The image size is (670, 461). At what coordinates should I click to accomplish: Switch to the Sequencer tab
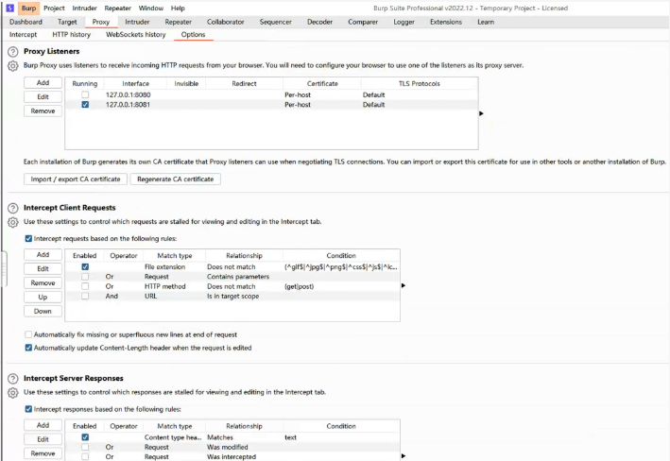tap(276, 22)
